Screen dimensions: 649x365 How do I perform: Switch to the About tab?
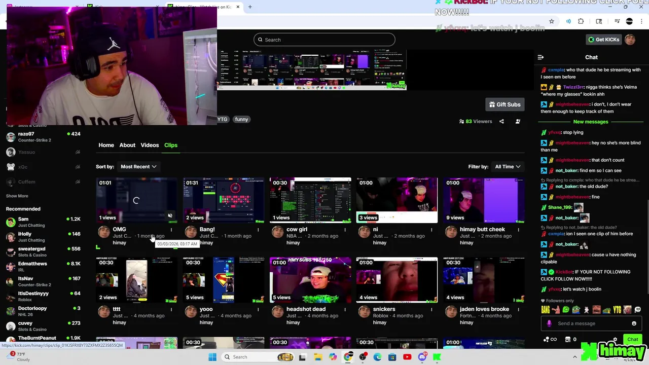point(127,145)
